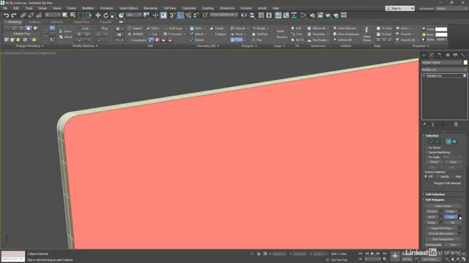Open the Create panel plus tab
The width and height of the screenshot is (469, 263).
[424, 56]
